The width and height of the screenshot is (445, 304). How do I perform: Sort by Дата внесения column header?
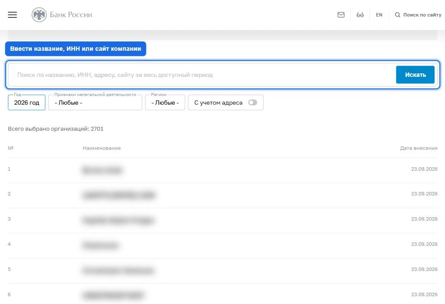419,148
